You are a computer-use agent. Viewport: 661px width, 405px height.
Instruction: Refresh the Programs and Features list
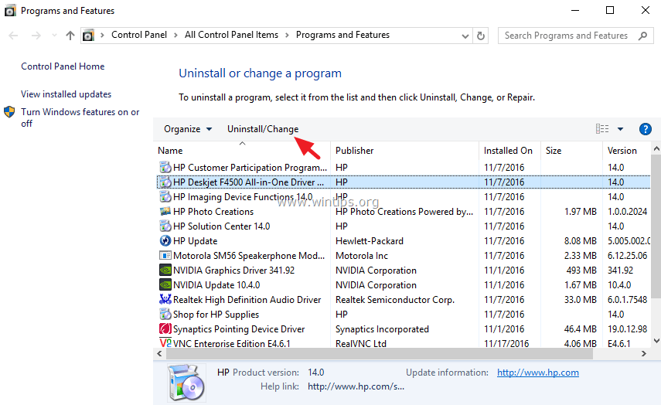481,36
